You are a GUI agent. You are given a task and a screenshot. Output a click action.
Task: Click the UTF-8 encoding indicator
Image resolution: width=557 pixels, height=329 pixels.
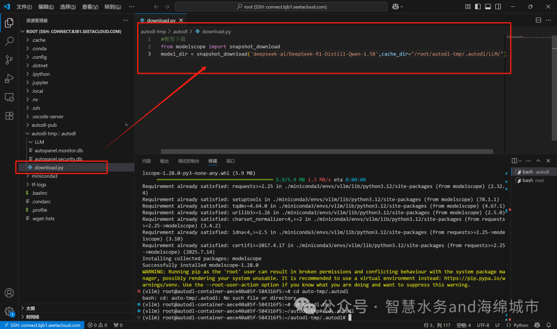click(483, 325)
